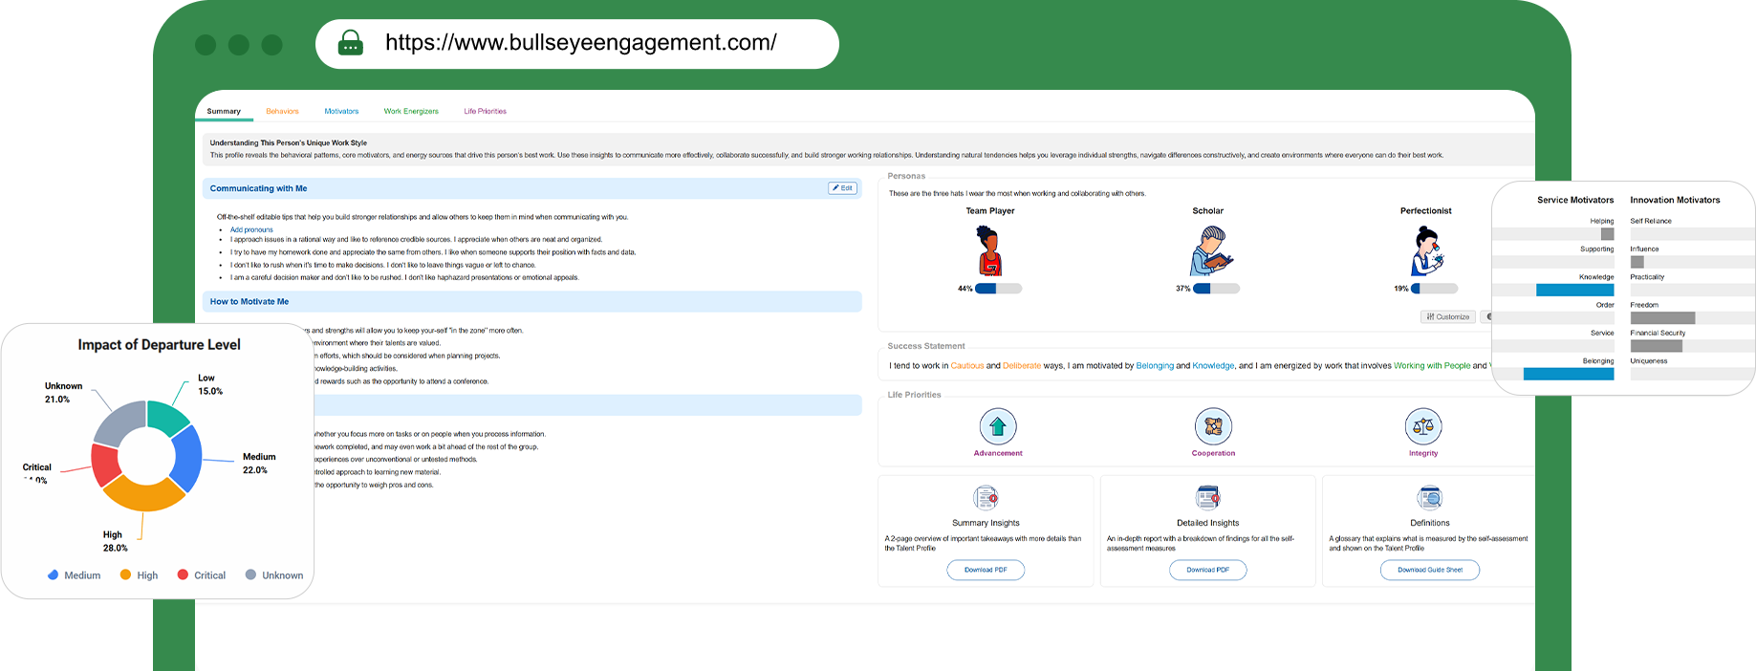This screenshot has height=671, width=1756.
Task: Click the Perfectionist persona icon
Action: (x=1426, y=251)
